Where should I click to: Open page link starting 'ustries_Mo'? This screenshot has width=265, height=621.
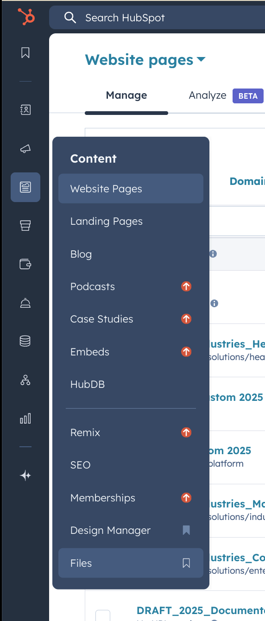(237, 504)
